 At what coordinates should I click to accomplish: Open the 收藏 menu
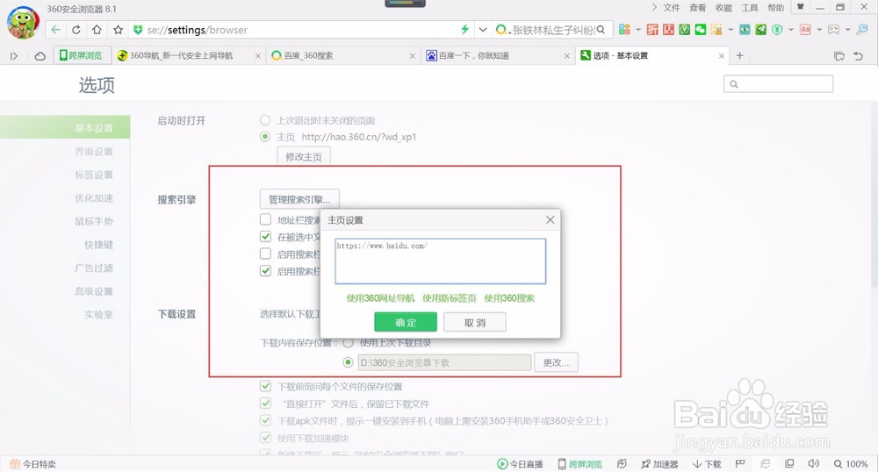pos(723,8)
